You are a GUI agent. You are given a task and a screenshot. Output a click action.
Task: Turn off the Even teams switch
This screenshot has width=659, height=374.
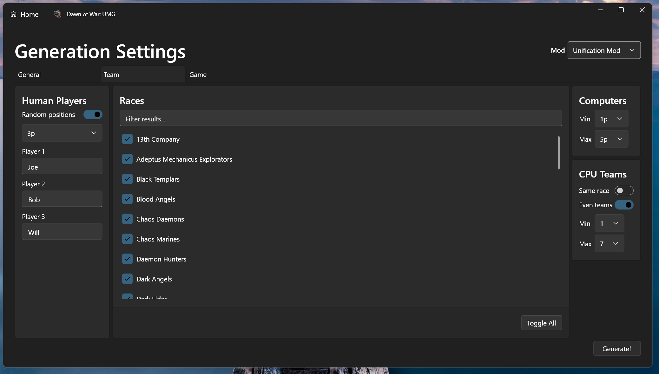(623, 205)
